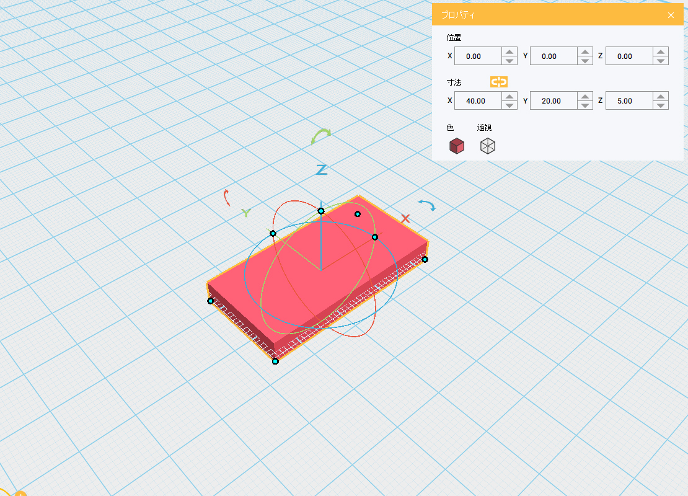
Task: Toggle the dimension aspect-ratio link icon
Action: [x=498, y=82]
